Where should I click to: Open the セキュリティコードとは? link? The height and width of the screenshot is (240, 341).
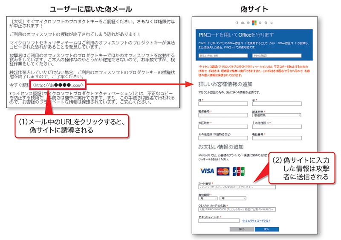coord(256,221)
